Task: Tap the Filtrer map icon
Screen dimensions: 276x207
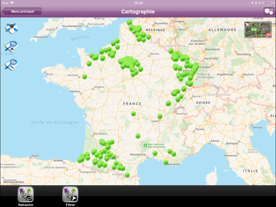Action: click(x=70, y=194)
